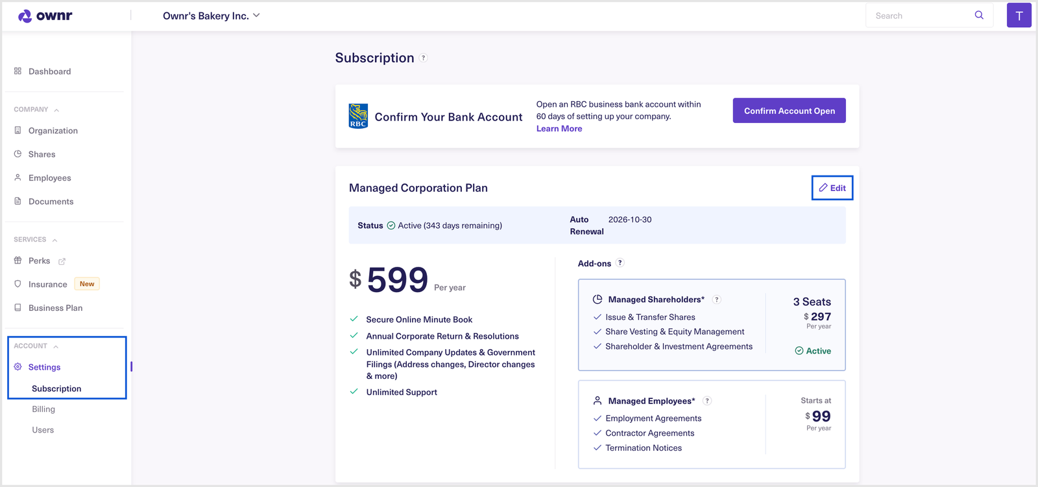Click Confirm Account Open button
This screenshot has width=1038, height=487.
click(x=790, y=111)
